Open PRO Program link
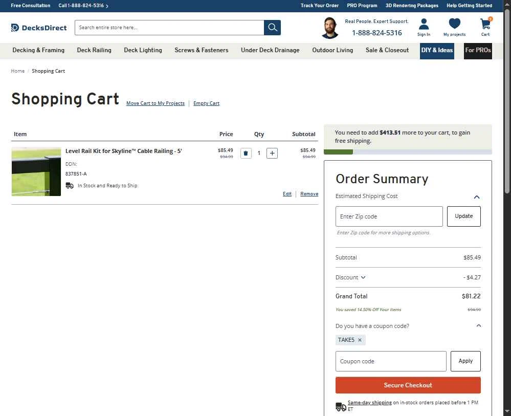The image size is (511, 416). click(362, 6)
